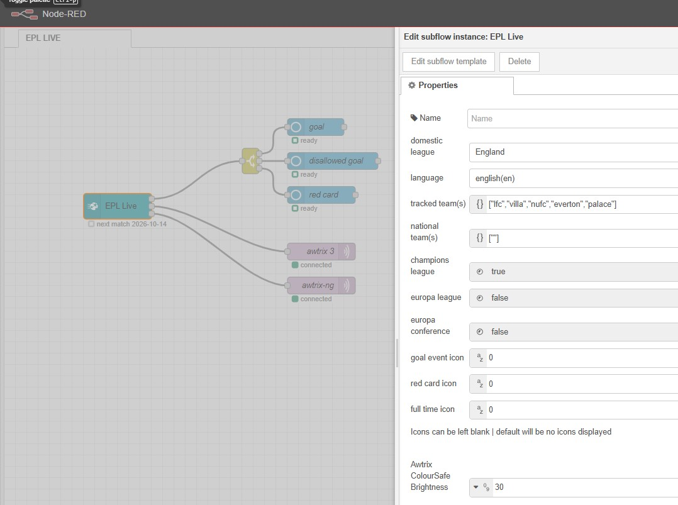Screen dimensions: 678x505
Task: Click the Node-RED logo in the header
Action: 24,14
